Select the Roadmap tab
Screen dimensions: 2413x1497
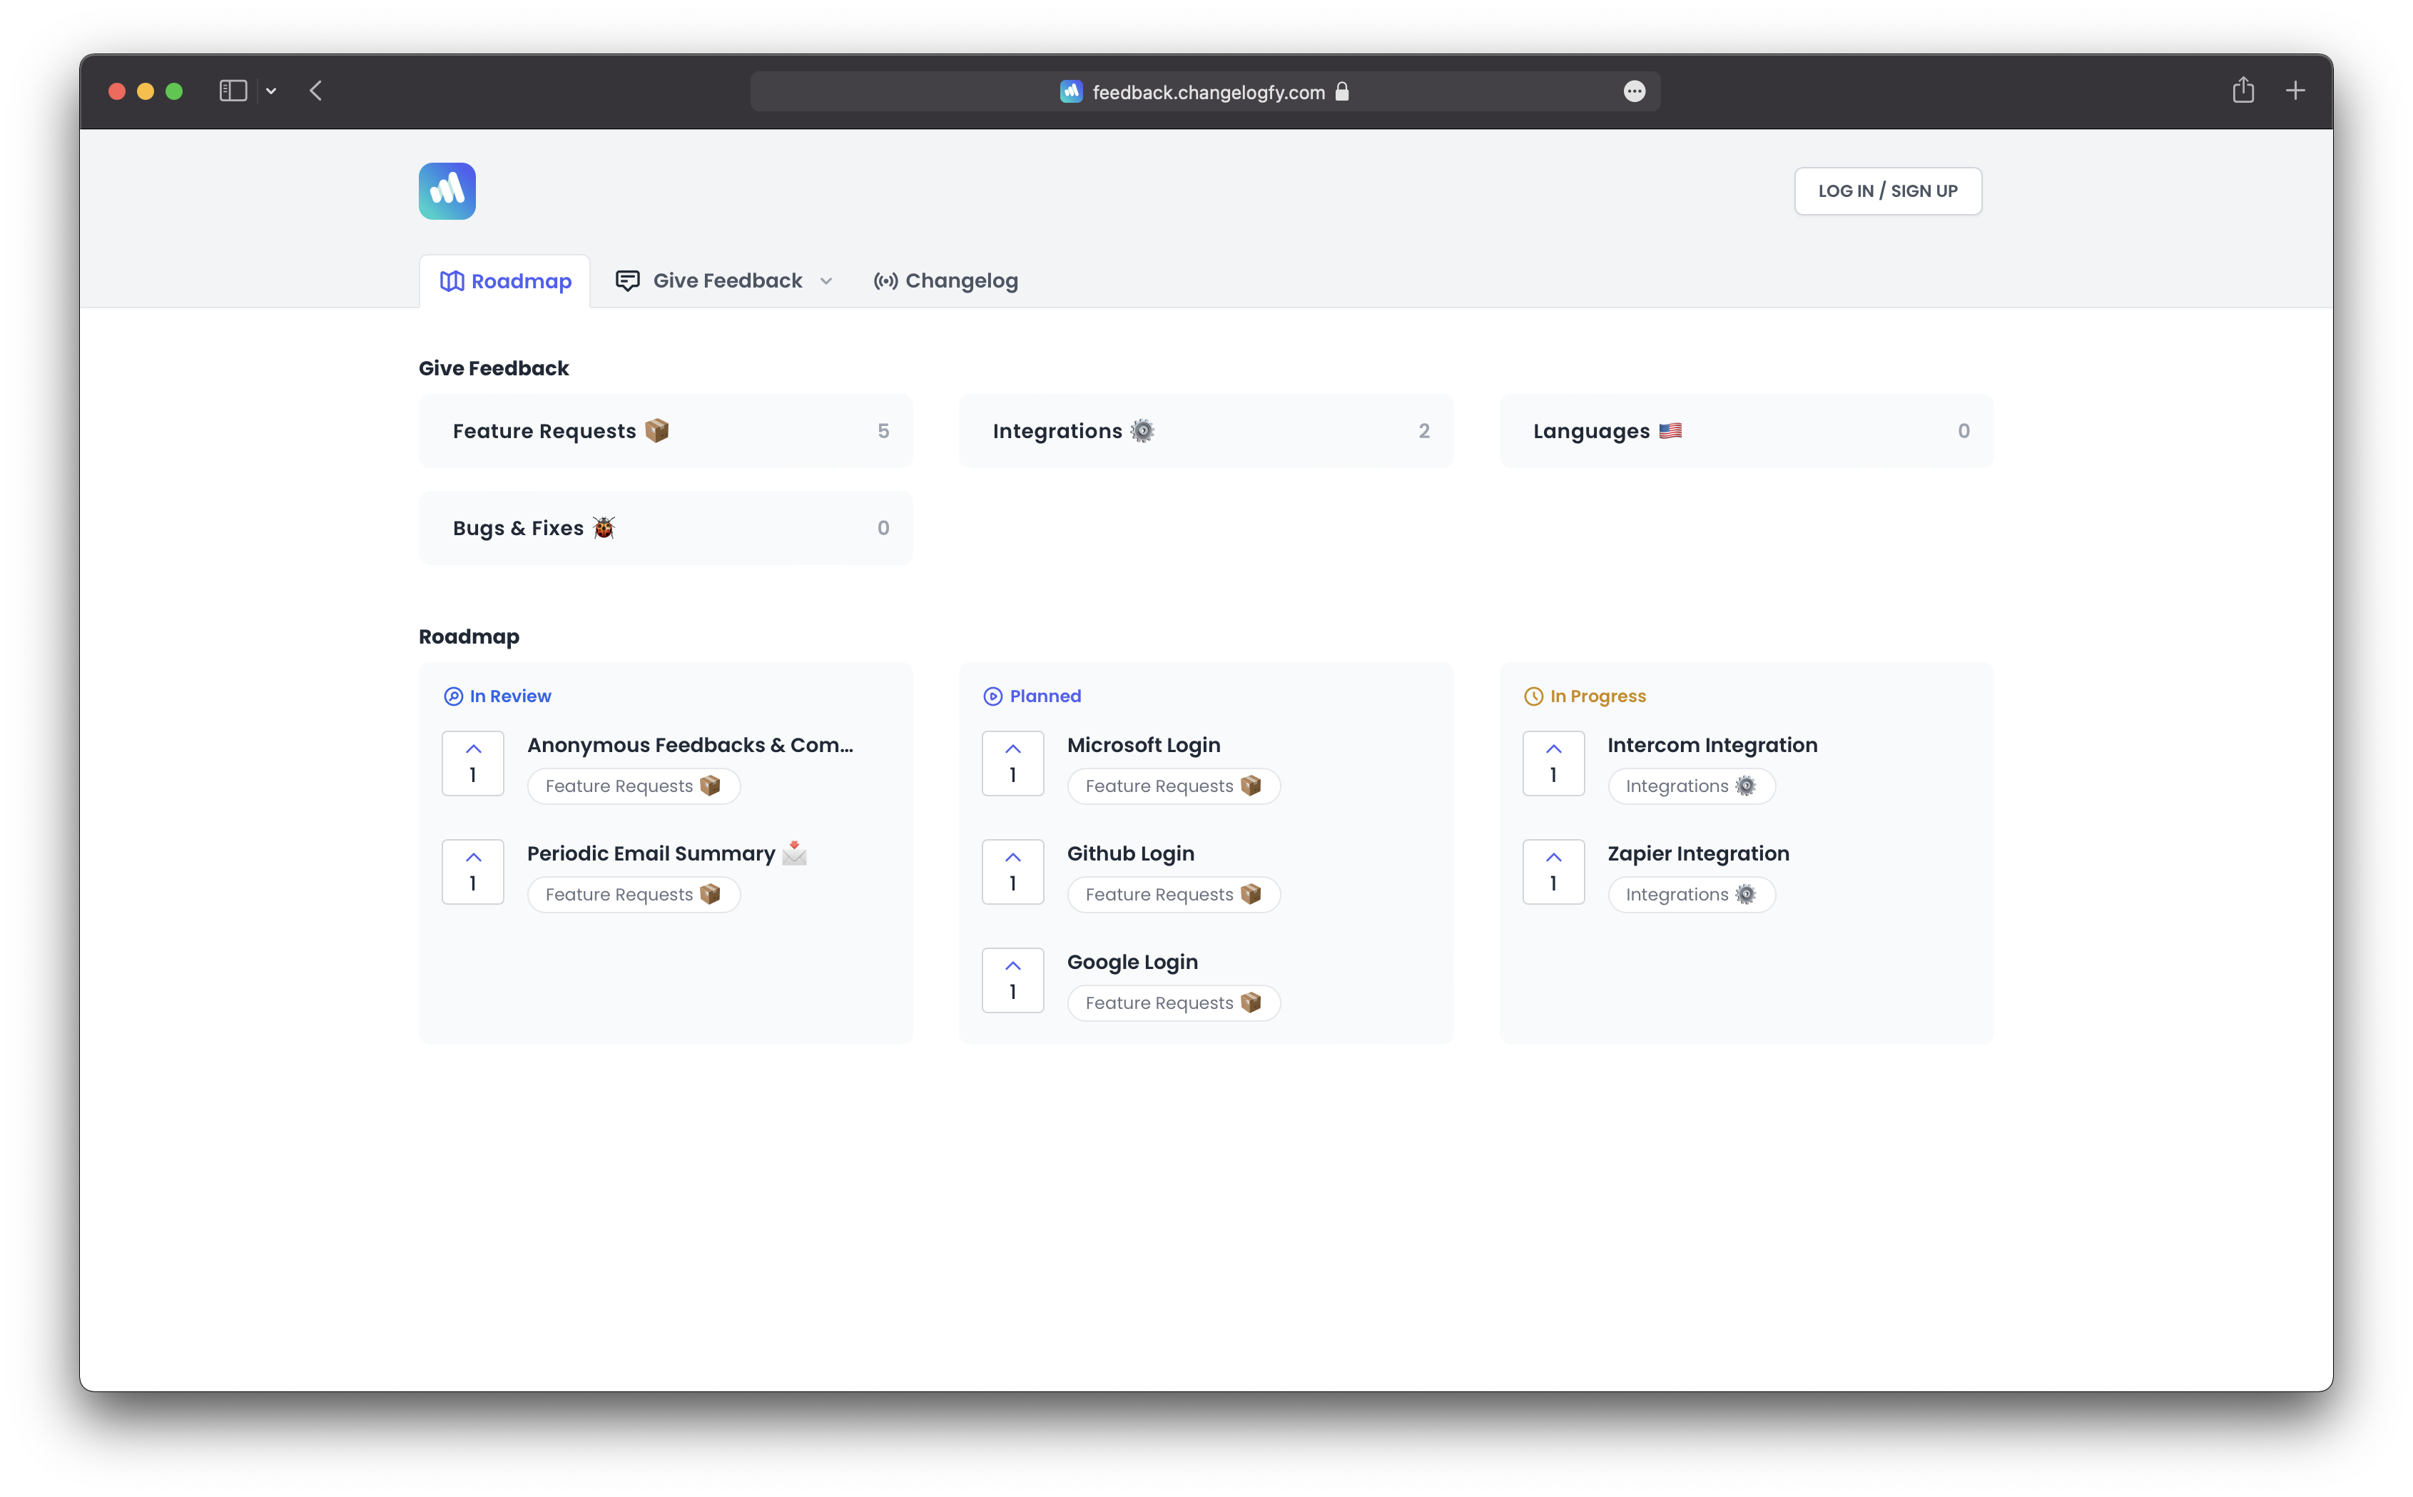click(x=504, y=281)
